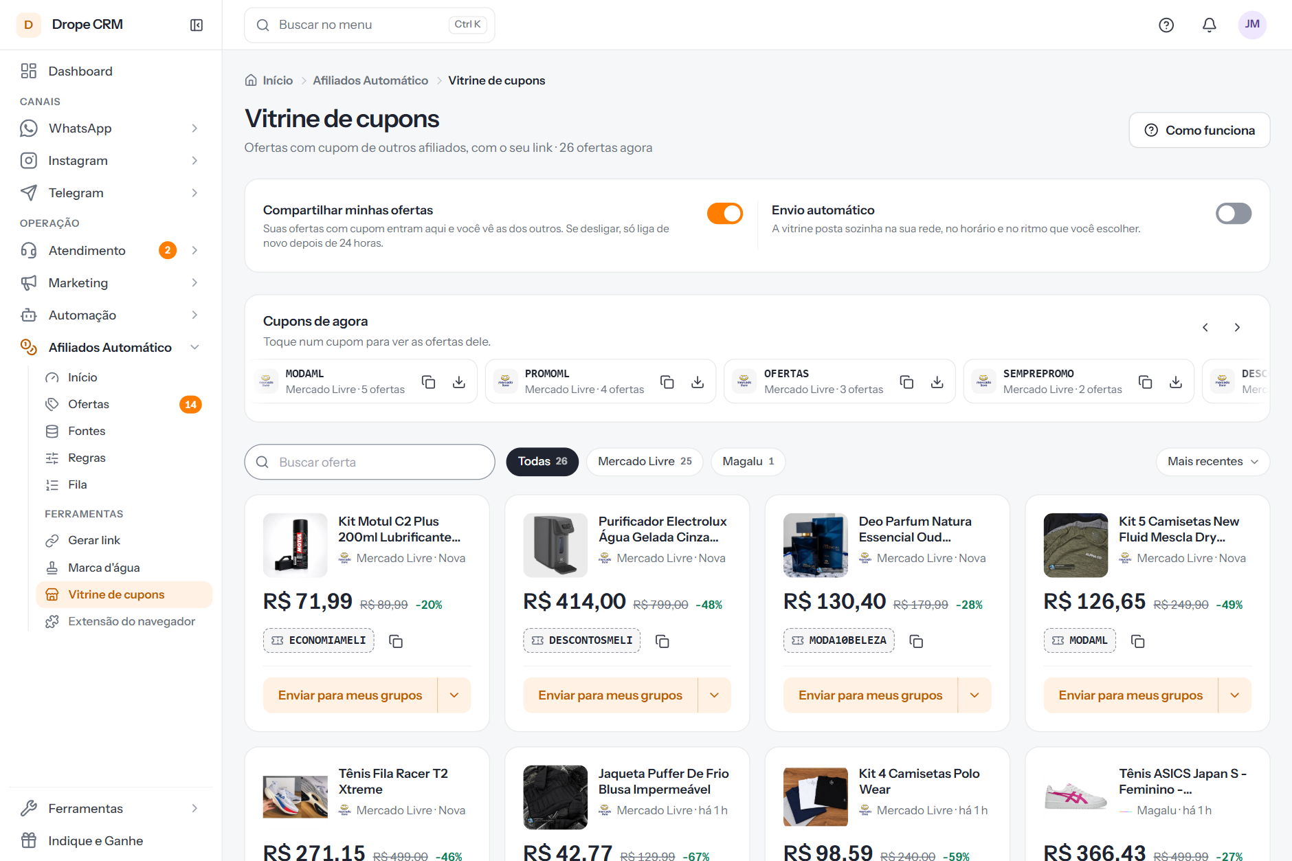The width and height of the screenshot is (1292, 861).
Task: Open notifications bell
Action: click(x=1210, y=25)
